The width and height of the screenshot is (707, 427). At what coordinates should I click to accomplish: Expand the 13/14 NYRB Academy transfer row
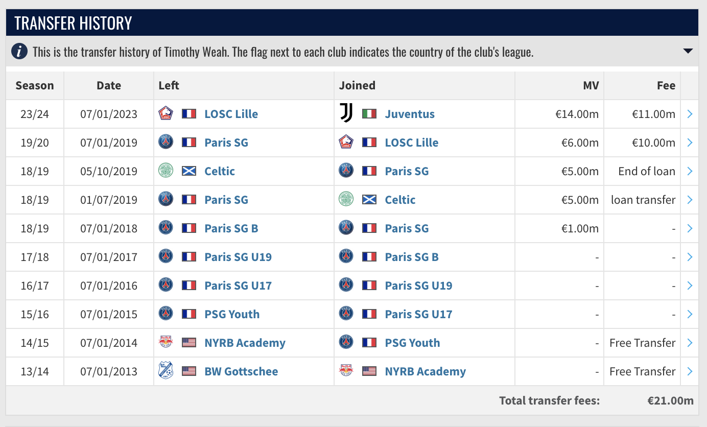[x=690, y=371]
